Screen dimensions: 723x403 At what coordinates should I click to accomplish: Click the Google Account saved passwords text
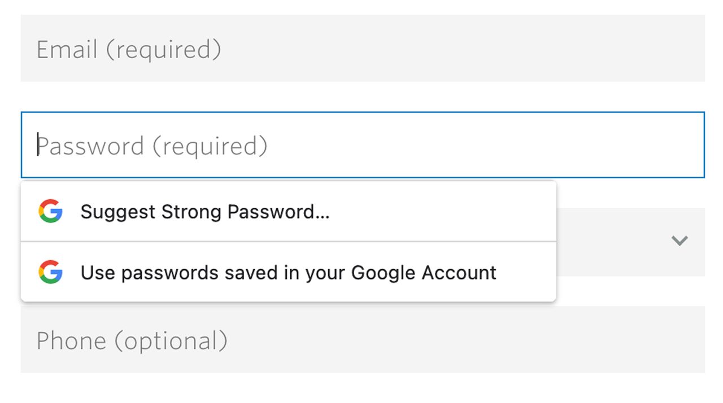pyautogui.click(x=289, y=273)
